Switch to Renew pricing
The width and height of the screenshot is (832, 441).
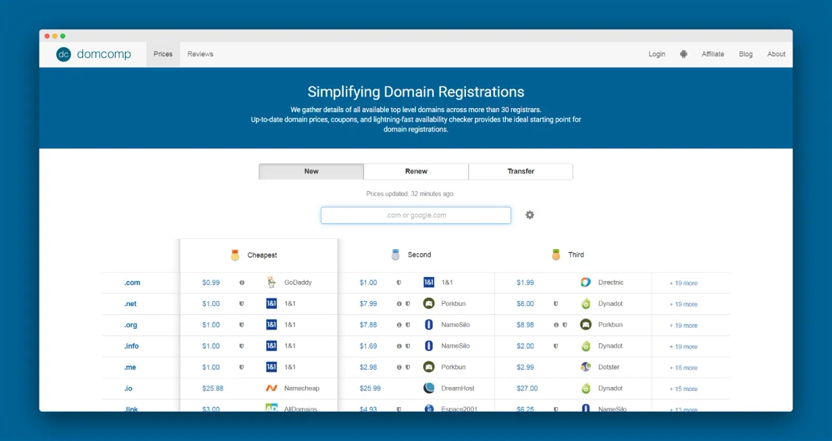(x=416, y=171)
